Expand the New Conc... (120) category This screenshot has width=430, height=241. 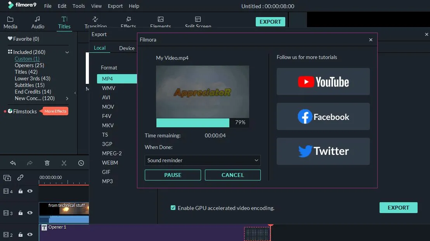click(67, 98)
